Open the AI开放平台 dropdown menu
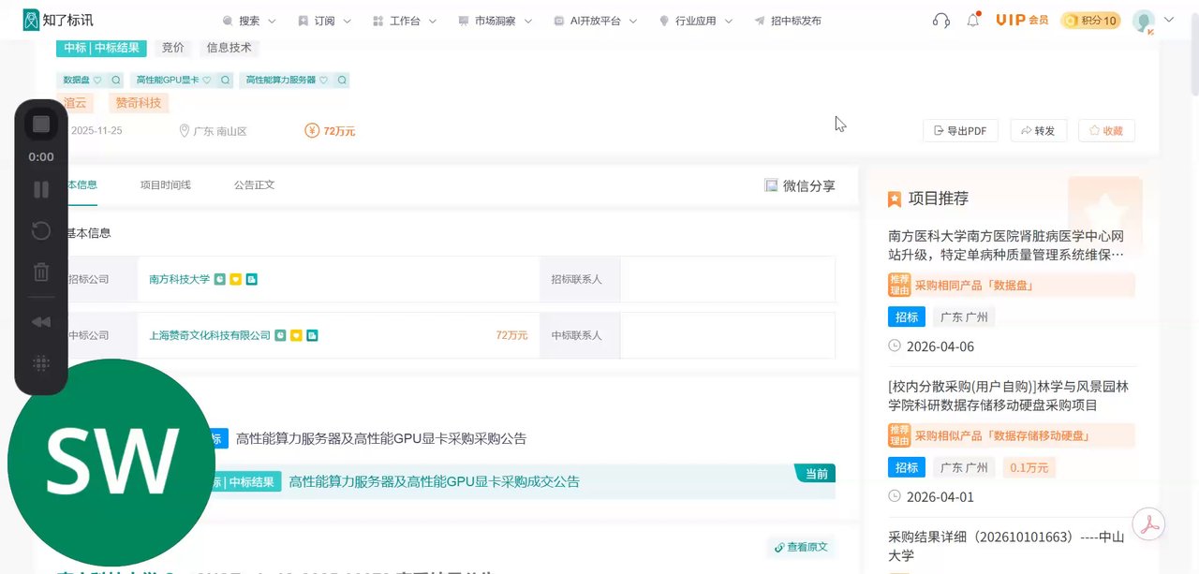Screen dimensions: 1199x574 tap(596, 21)
